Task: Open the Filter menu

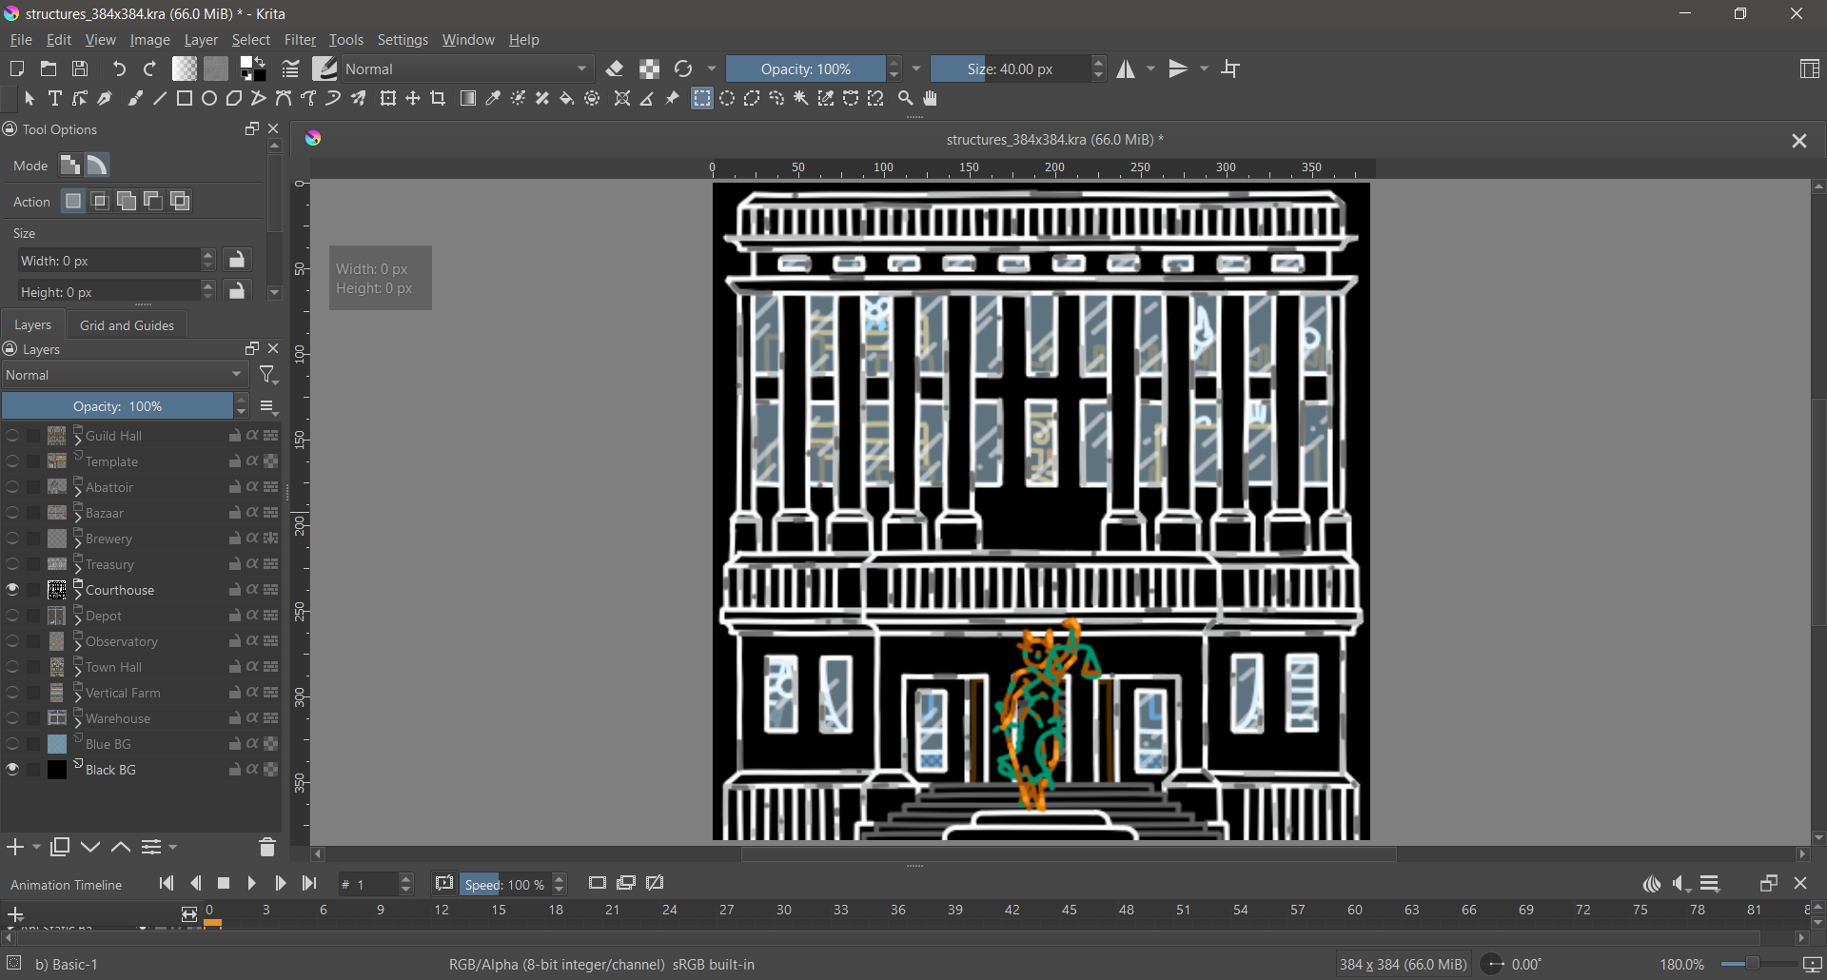Action: (300, 40)
